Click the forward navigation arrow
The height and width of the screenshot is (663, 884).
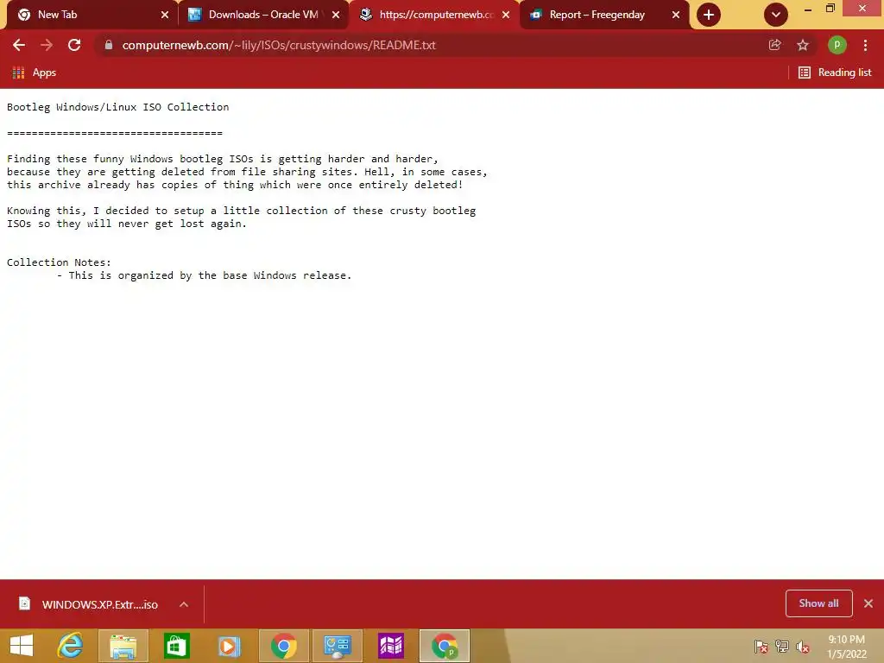(47, 45)
